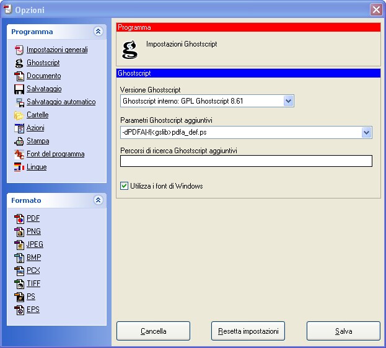Click the Lingue flags icon
386x348 pixels.
(x=19, y=167)
